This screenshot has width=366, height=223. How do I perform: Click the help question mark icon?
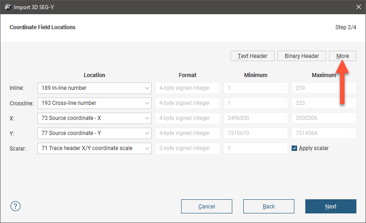[15, 206]
